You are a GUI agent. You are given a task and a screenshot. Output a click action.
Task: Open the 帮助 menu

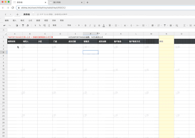[62, 21]
